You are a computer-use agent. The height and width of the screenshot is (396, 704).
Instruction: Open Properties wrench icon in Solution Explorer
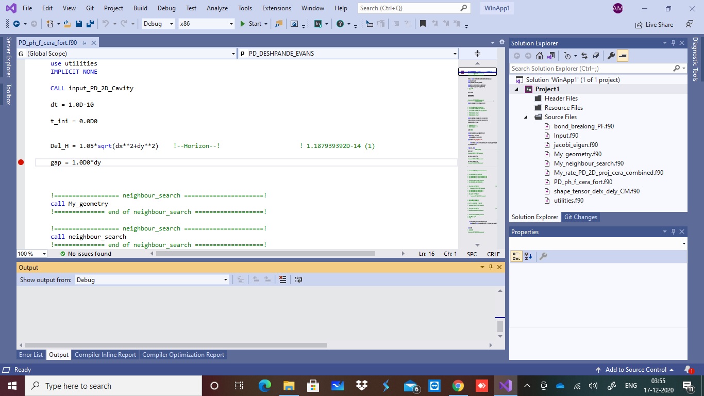tap(611, 56)
